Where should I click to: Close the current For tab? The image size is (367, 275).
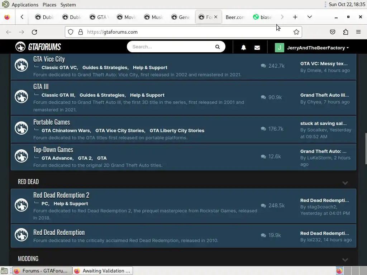coord(216,17)
